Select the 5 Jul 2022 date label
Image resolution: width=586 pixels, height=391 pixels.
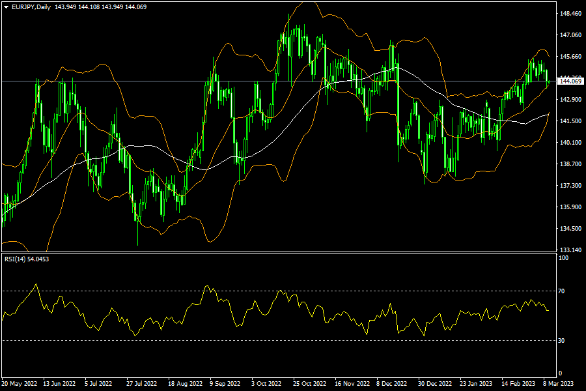[98, 384]
